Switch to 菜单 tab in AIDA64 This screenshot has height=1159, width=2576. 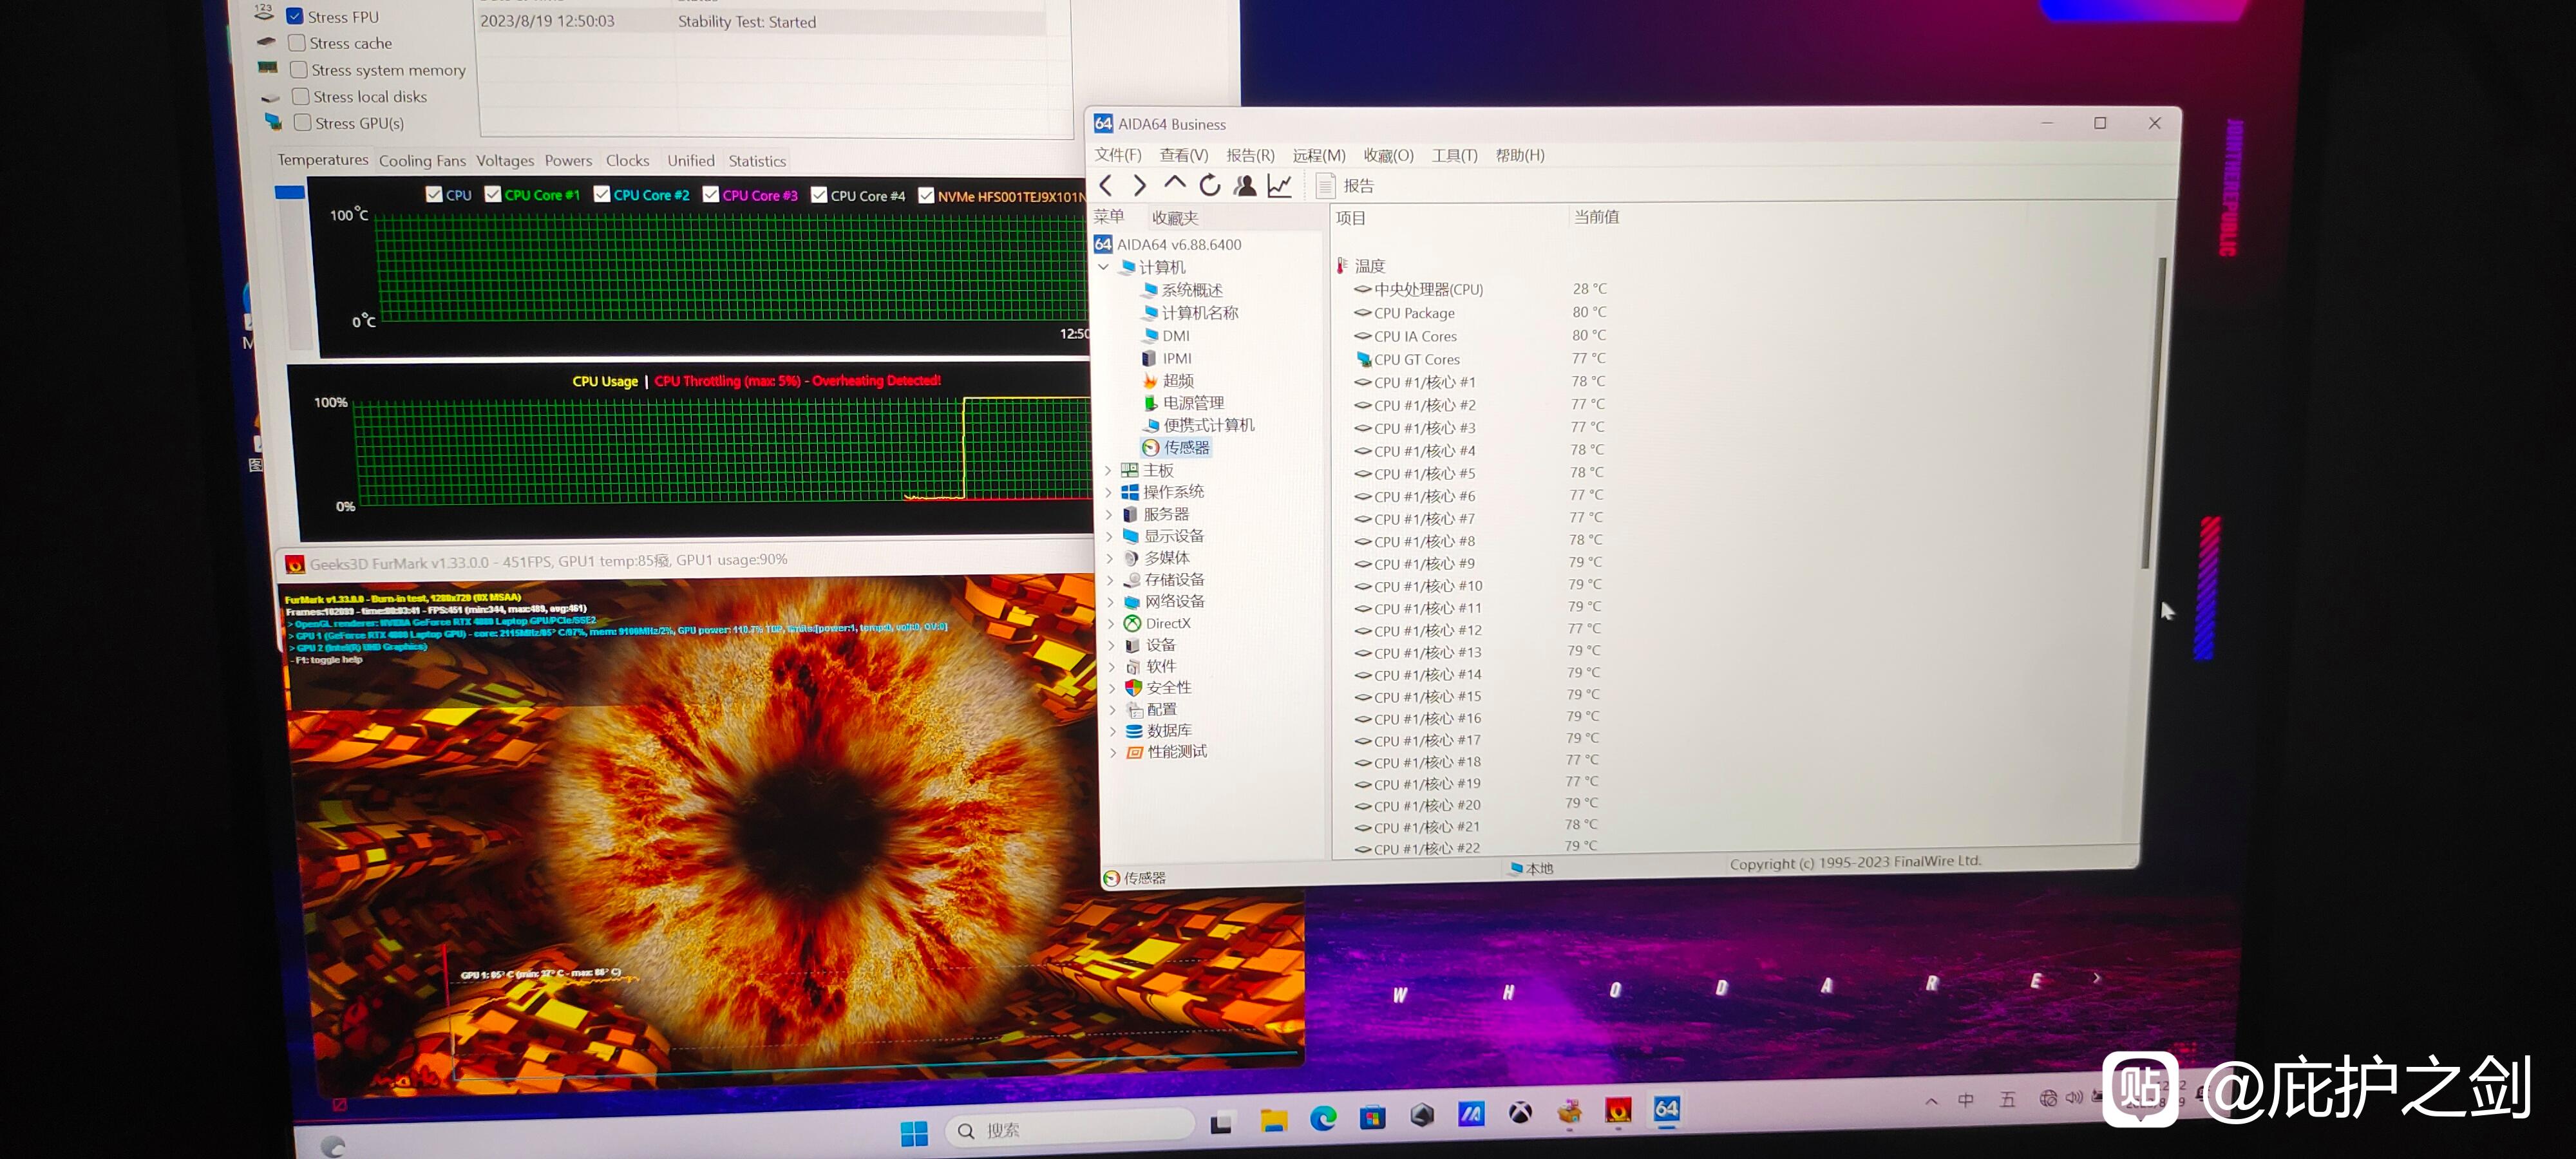pyautogui.click(x=1108, y=216)
